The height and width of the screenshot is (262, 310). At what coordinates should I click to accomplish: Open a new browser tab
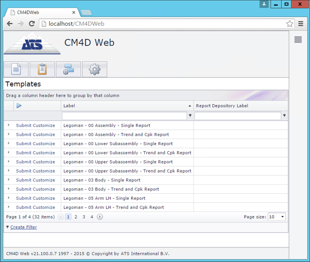tap(86, 13)
